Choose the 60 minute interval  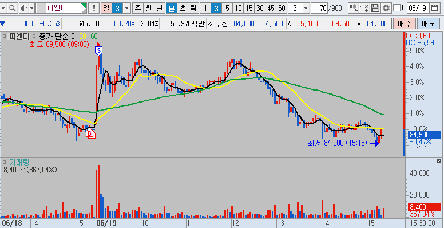pyautogui.click(x=282, y=8)
